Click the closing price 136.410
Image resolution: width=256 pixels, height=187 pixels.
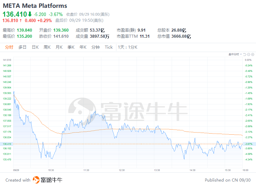coord(15,14)
